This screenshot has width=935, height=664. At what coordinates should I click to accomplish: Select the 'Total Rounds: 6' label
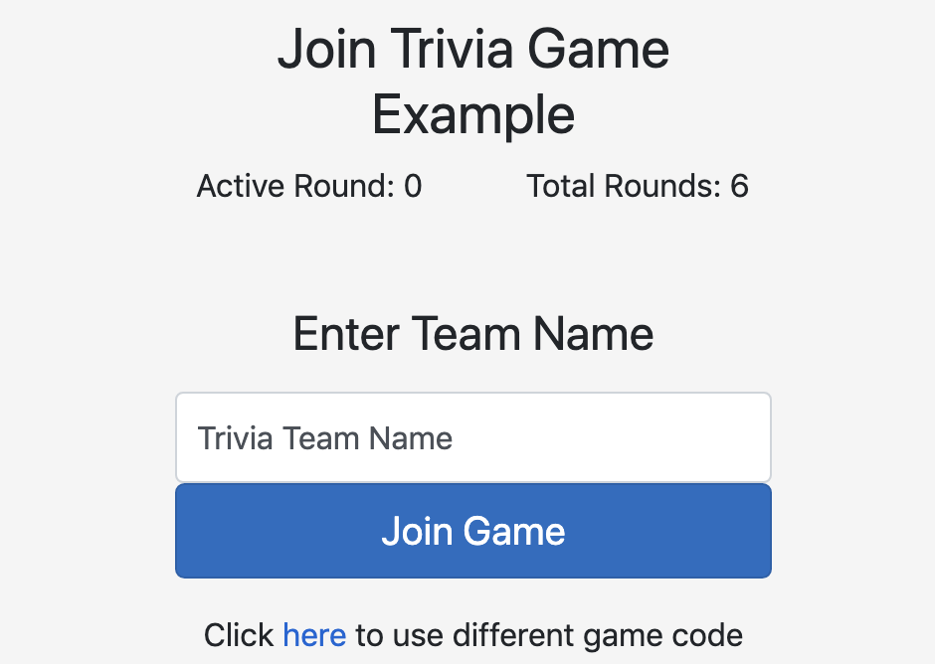pos(638,186)
